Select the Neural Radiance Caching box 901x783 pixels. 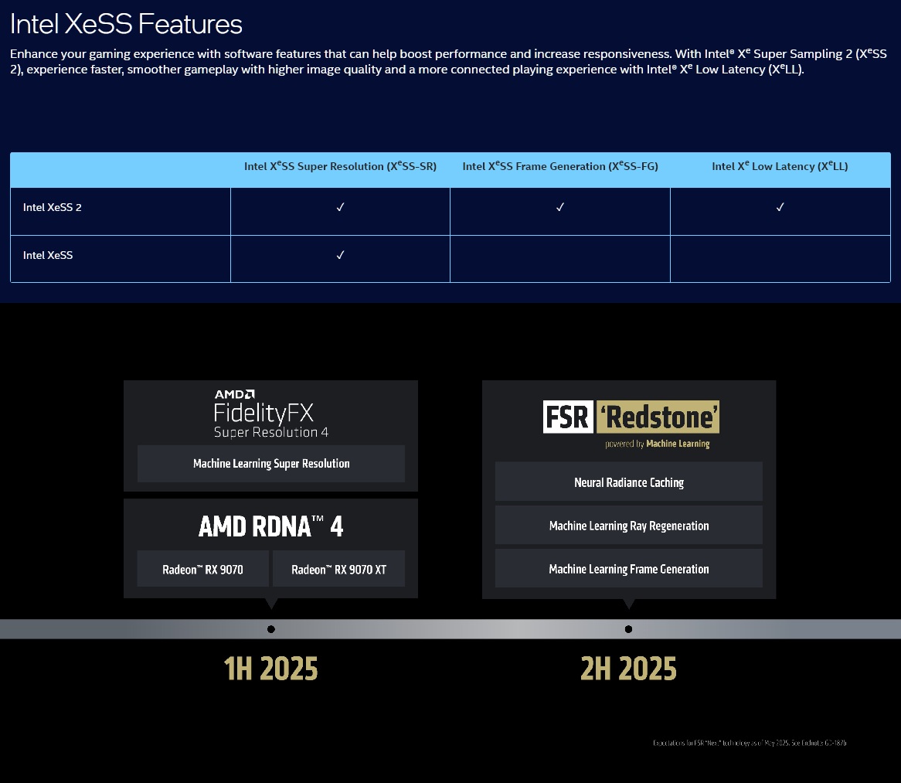pos(629,482)
